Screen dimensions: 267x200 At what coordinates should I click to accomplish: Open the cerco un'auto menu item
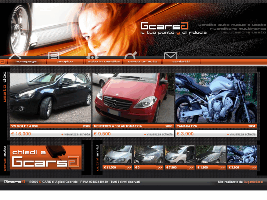(142, 62)
